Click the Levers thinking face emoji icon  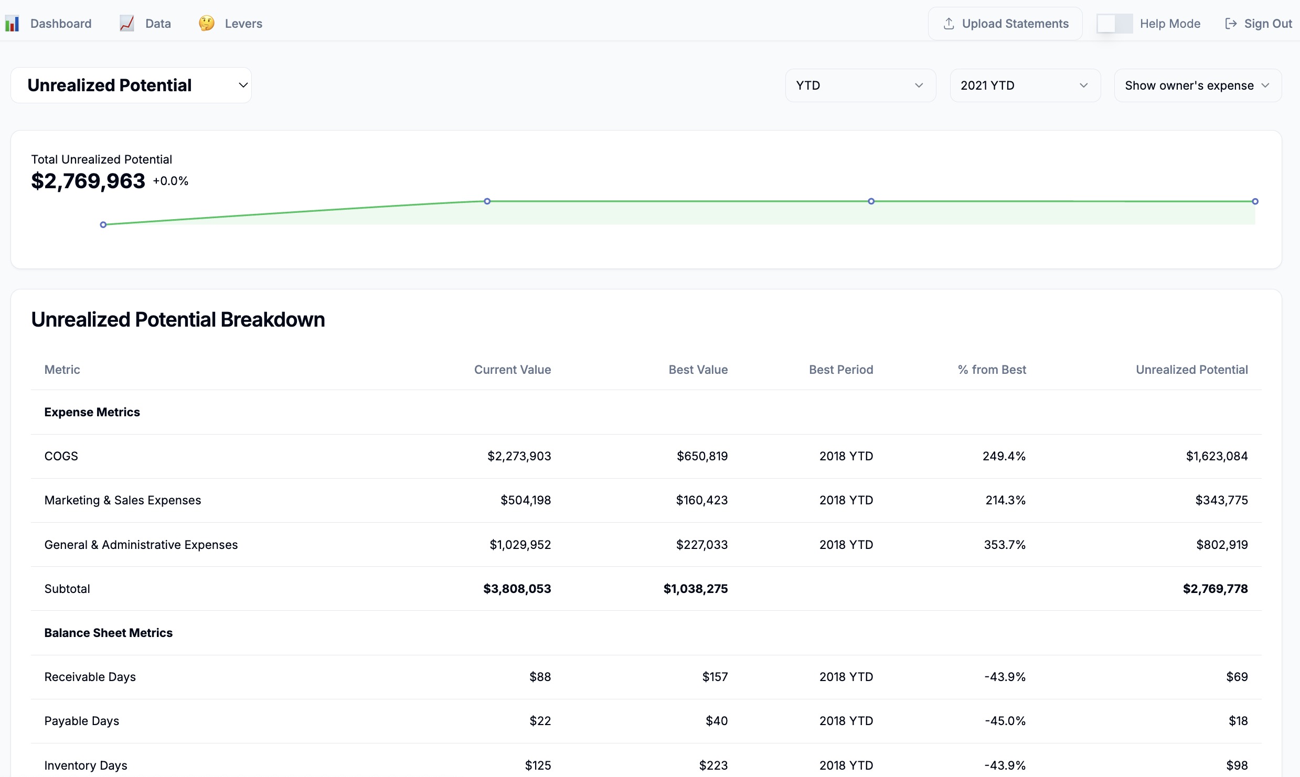coord(206,24)
